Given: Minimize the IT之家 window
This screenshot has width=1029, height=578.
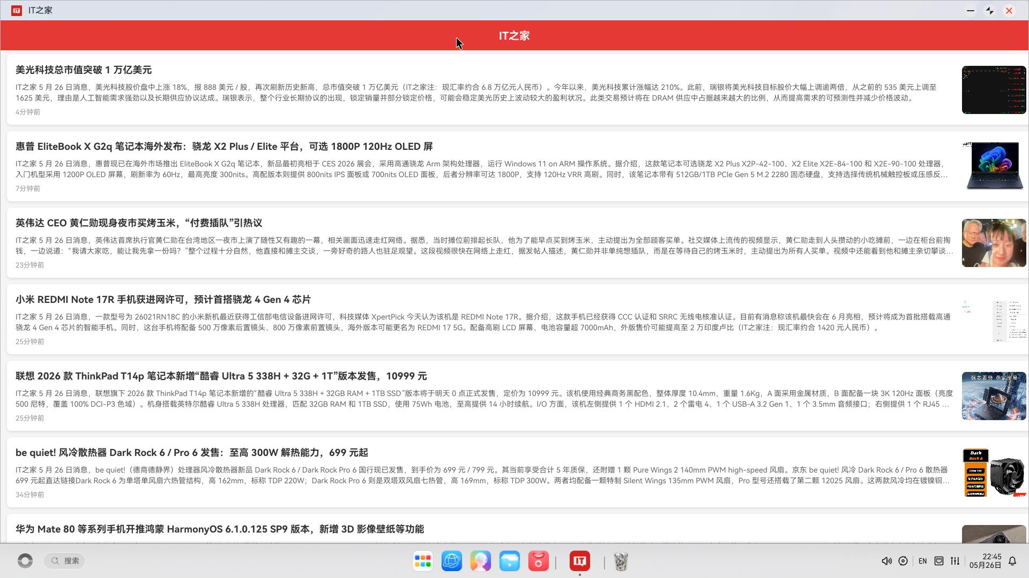Looking at the screenshot, I should pos(971,11).
